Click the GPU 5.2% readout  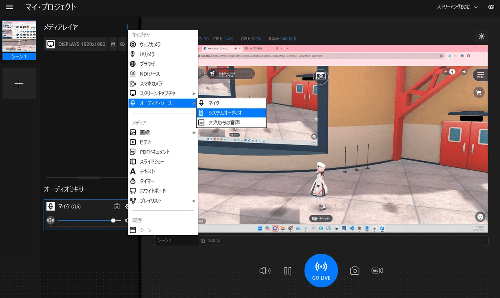click(x=251, y=39)
